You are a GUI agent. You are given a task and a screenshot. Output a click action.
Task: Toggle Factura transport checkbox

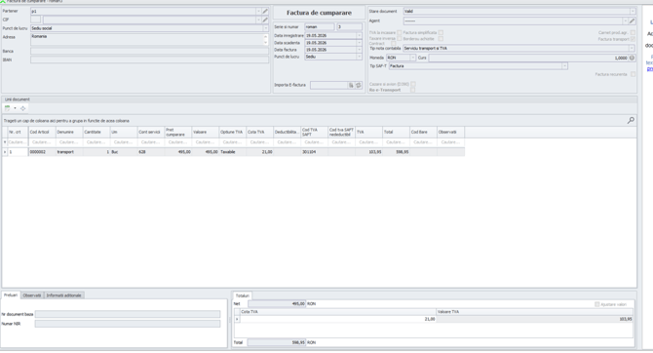(633, 39)
